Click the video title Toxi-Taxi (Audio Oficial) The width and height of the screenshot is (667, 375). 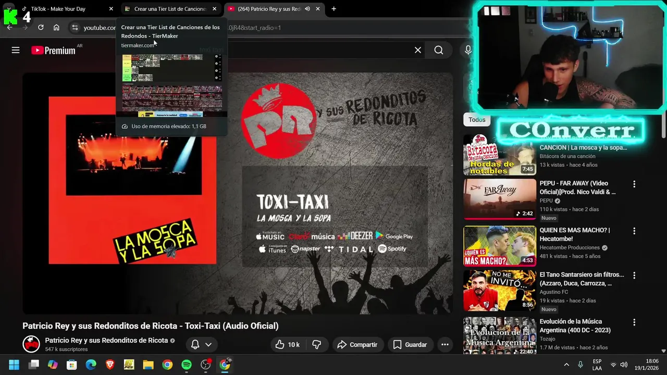151,326
